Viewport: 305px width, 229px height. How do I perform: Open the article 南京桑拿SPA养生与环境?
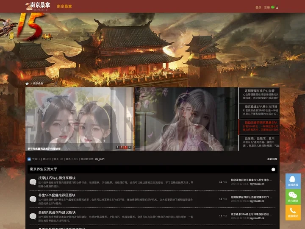261,107
